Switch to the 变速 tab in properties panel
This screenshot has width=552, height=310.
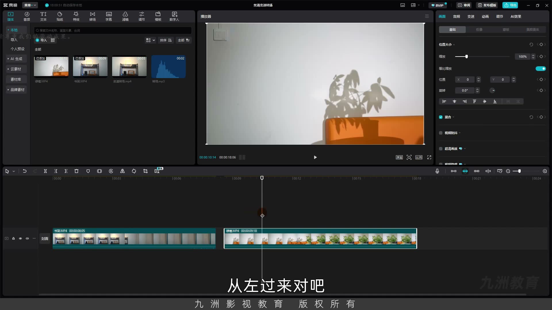point(471,16)
